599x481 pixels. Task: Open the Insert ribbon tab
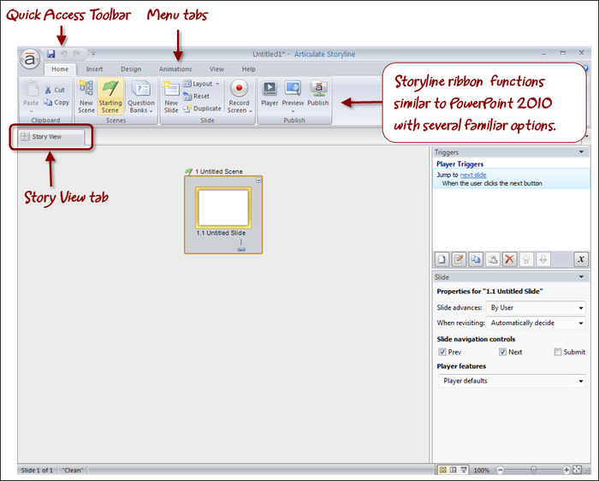click(x=94, y=69)
